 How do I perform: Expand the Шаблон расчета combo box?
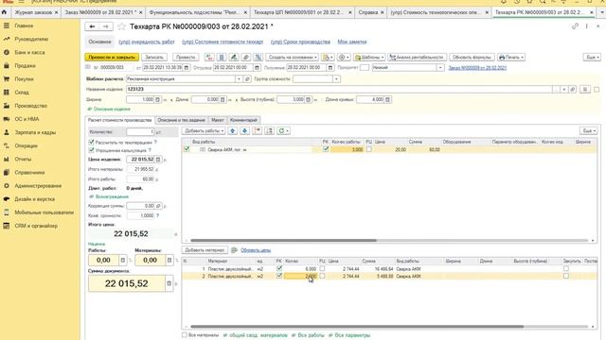239,79
